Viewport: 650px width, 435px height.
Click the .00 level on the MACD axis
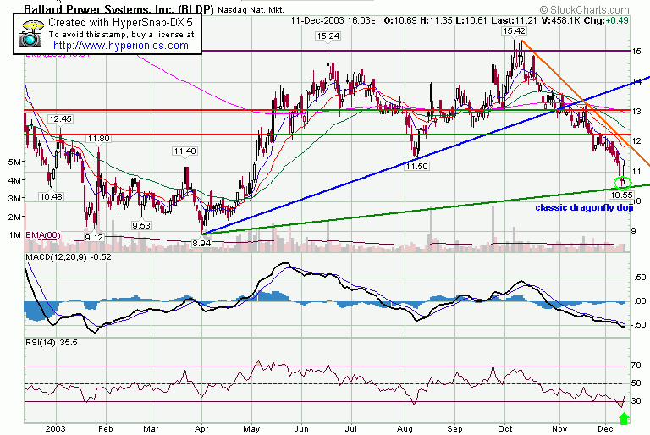(641, 301)
